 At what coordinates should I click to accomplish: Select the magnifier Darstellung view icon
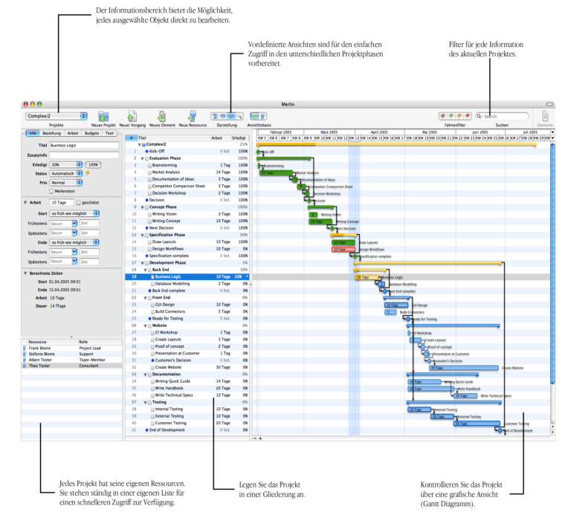[239, 117]
